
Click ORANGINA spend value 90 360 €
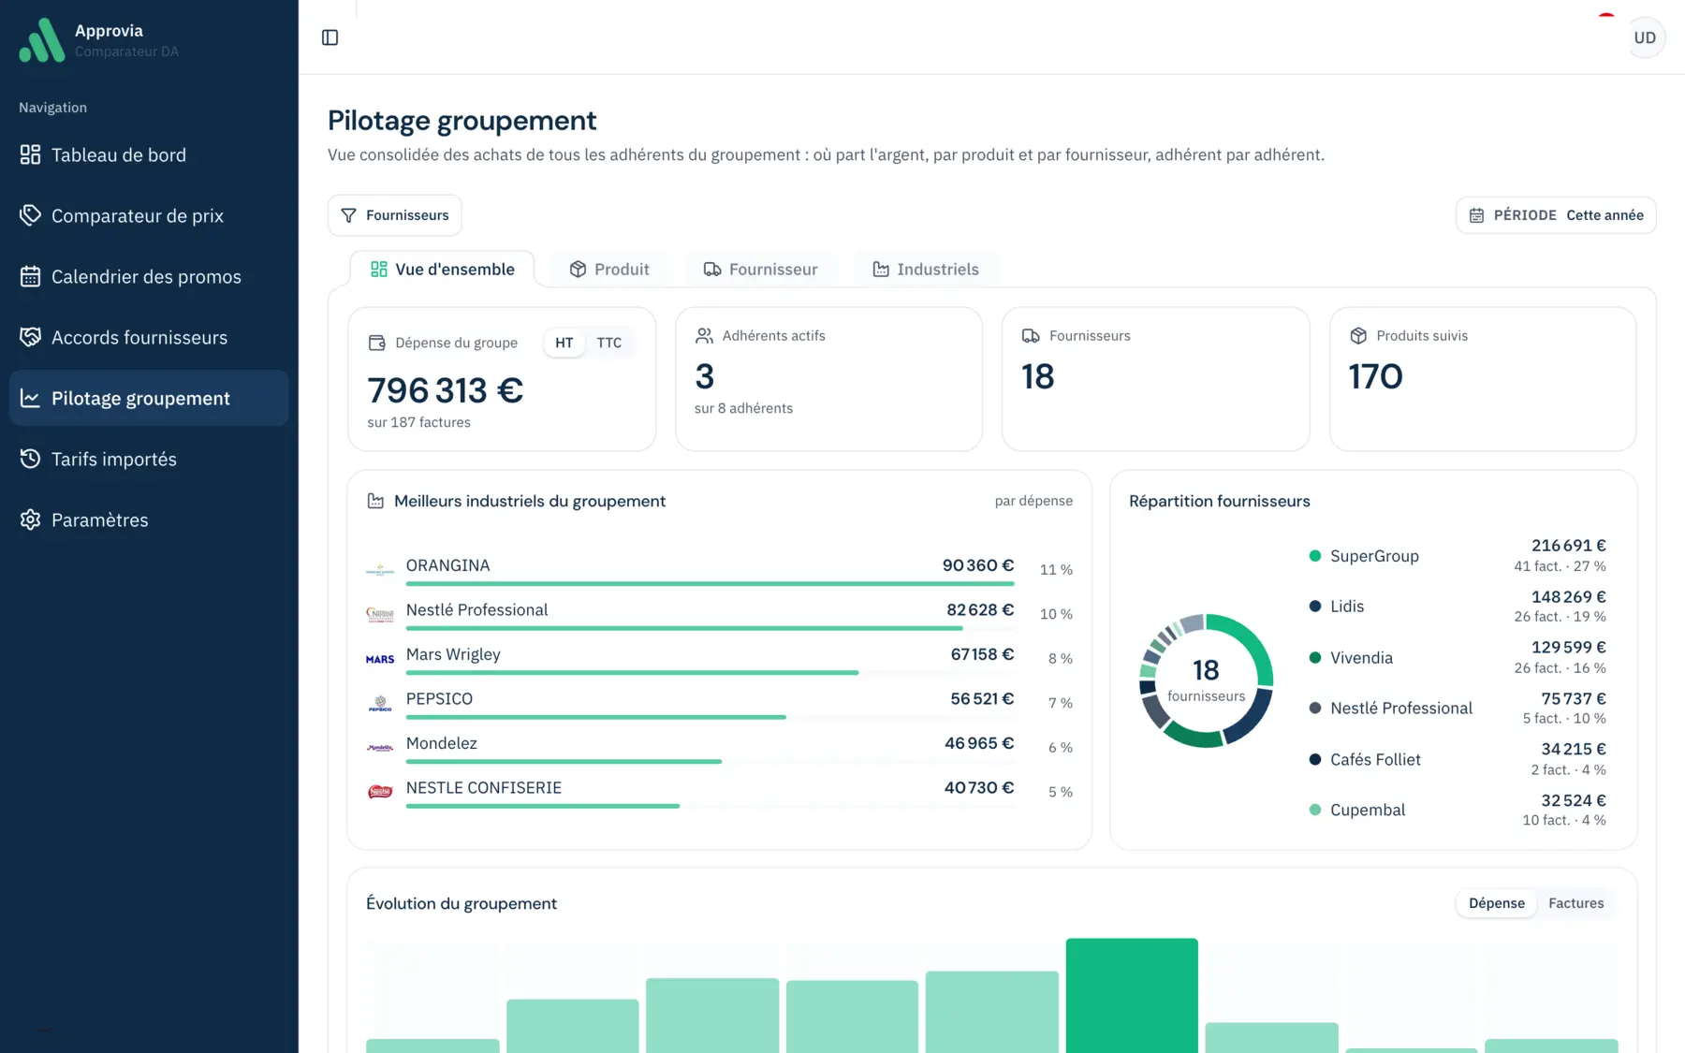pyautogui.click(x=978, y=565)
